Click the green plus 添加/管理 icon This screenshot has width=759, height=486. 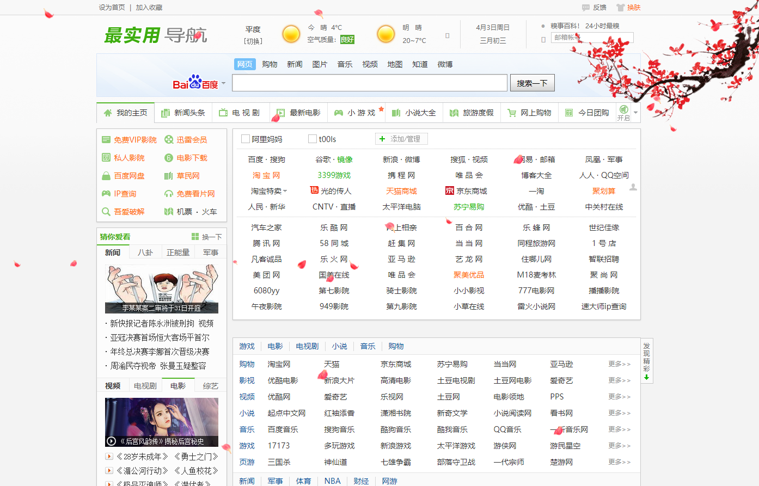pos(382,139)
